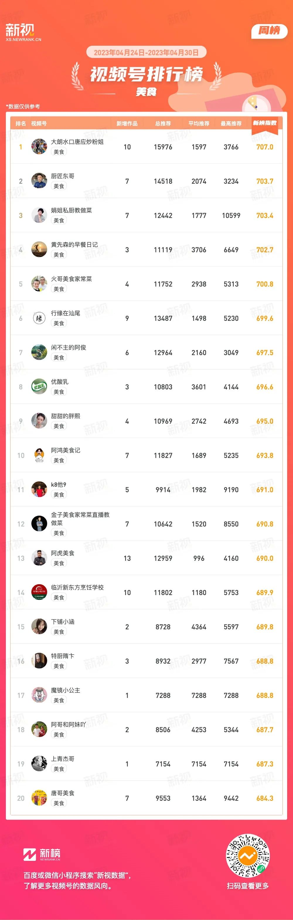Click the 优酸乳 green logo avatar
The image size is (293, 920).
click(x=39, y=387)
